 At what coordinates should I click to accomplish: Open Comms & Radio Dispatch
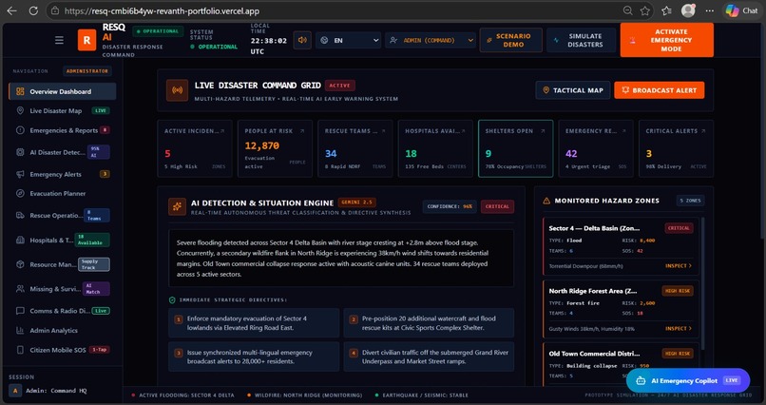(63, 311)
